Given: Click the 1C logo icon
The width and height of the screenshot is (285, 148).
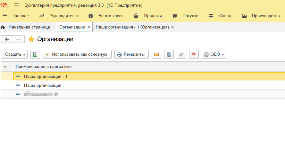Looking at the screenshot, I should point(4,5).
